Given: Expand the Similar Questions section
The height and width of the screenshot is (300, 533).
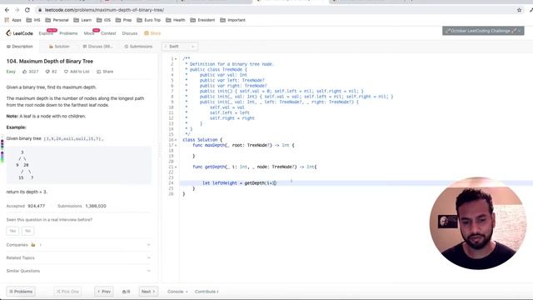Looking at the screenshot, I should (x=78, y=271).
